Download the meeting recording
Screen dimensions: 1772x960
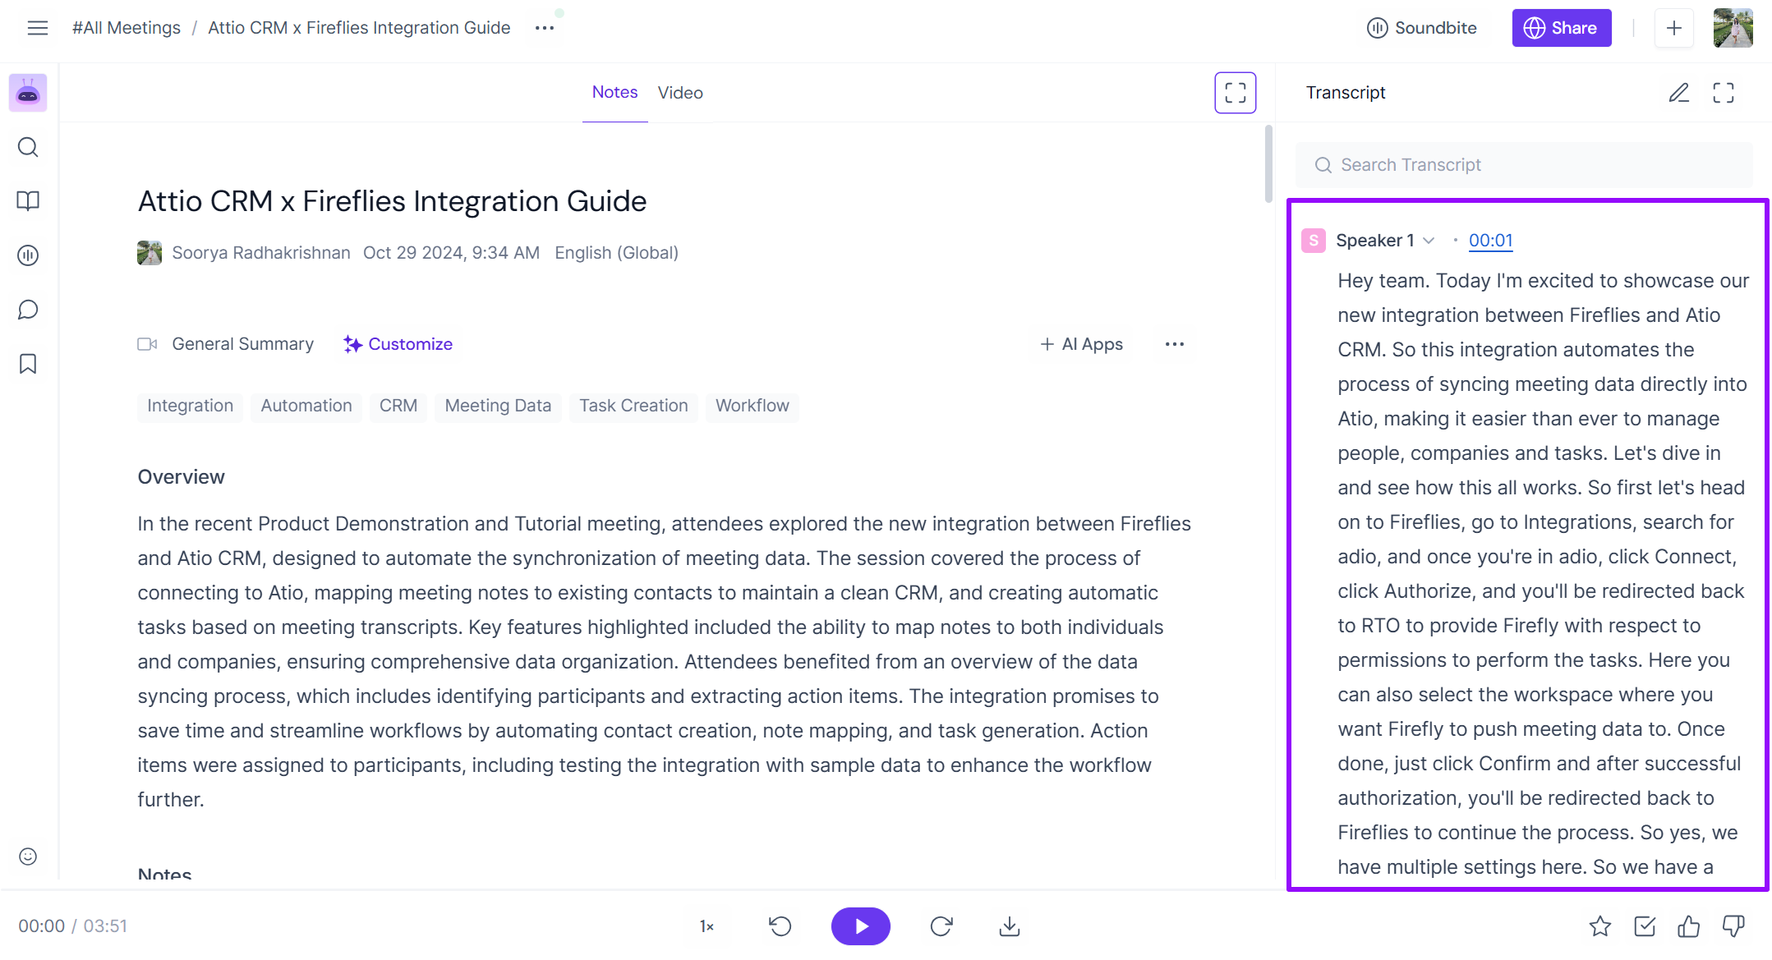(1009, 926)
